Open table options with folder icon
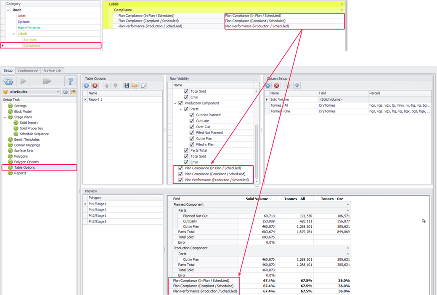 click(135, 86)
